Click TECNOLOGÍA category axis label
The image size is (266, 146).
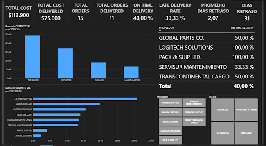pos(33,80)
